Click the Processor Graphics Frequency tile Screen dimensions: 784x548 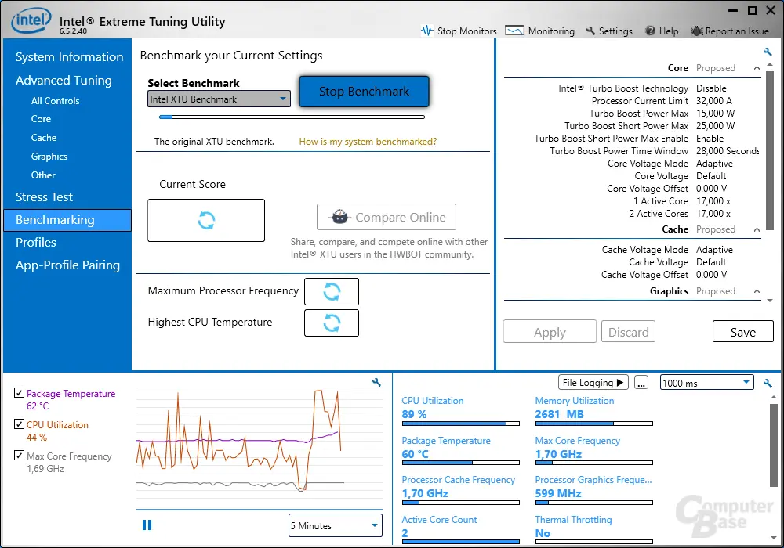(594, 489)
